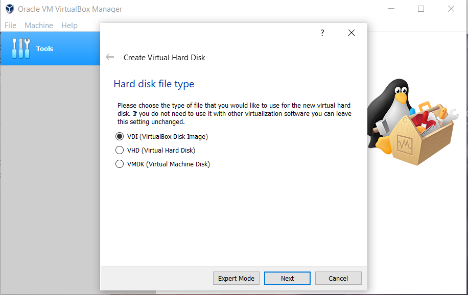468x295 pixels.
Task: Cancel the virtual hard disk creation
Action: (338, 278)
